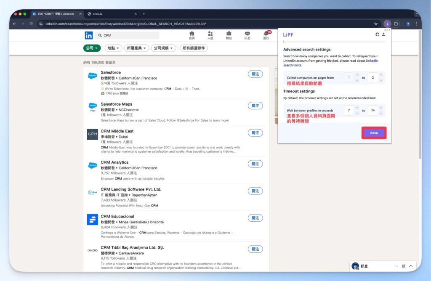
Task: Close the snov.io tab
Action: point(136,14)
